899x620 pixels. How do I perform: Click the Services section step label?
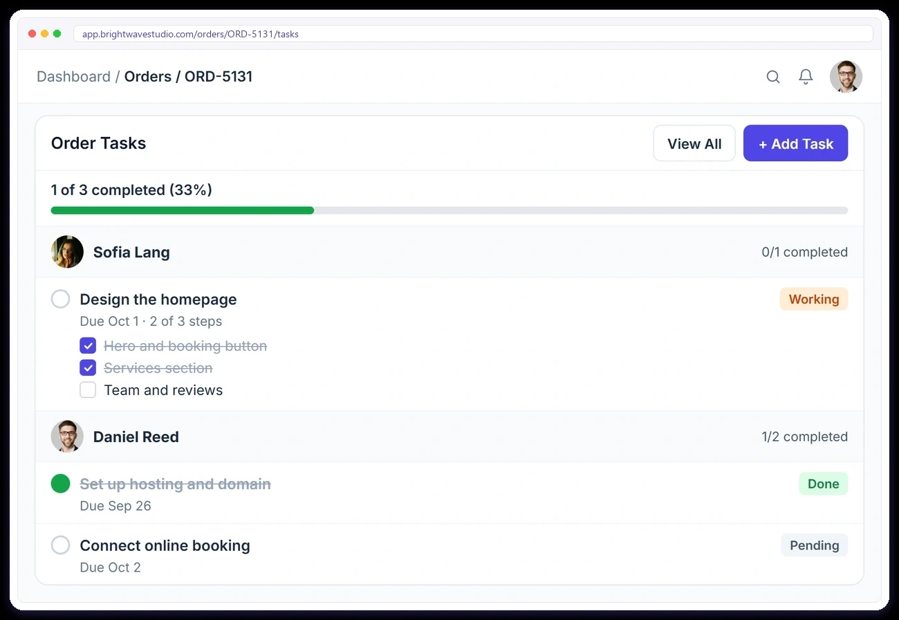click(158, 368)
